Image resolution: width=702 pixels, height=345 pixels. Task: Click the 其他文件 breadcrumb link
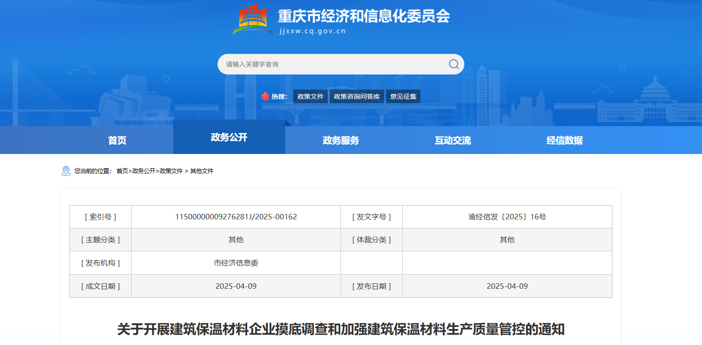(x=202, y=171)
